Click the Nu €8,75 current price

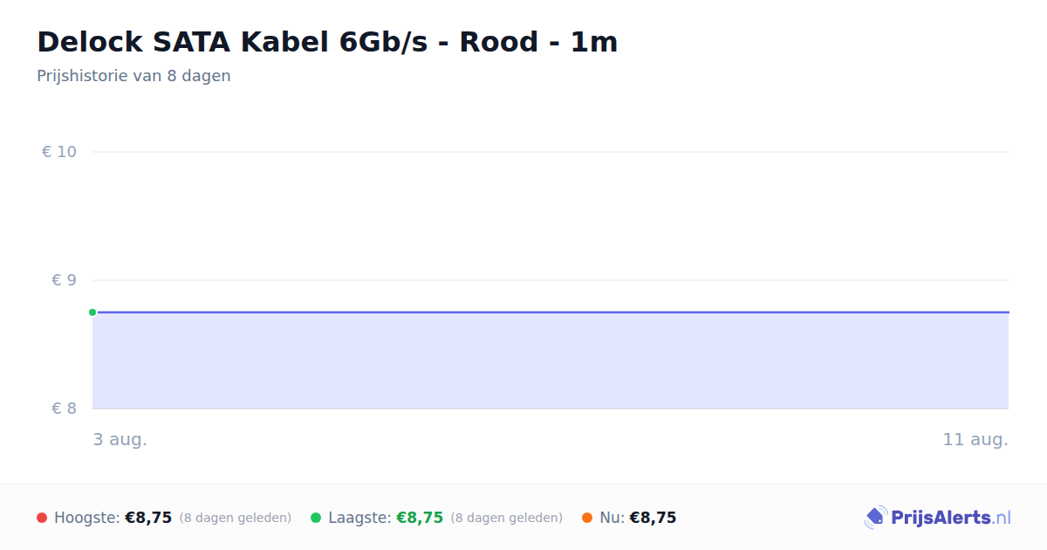(x=653, y=518)
